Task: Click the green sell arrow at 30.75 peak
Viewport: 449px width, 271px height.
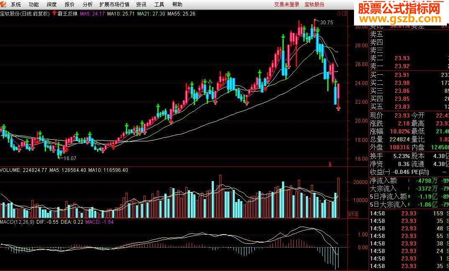Action: [x=318, y=31]
